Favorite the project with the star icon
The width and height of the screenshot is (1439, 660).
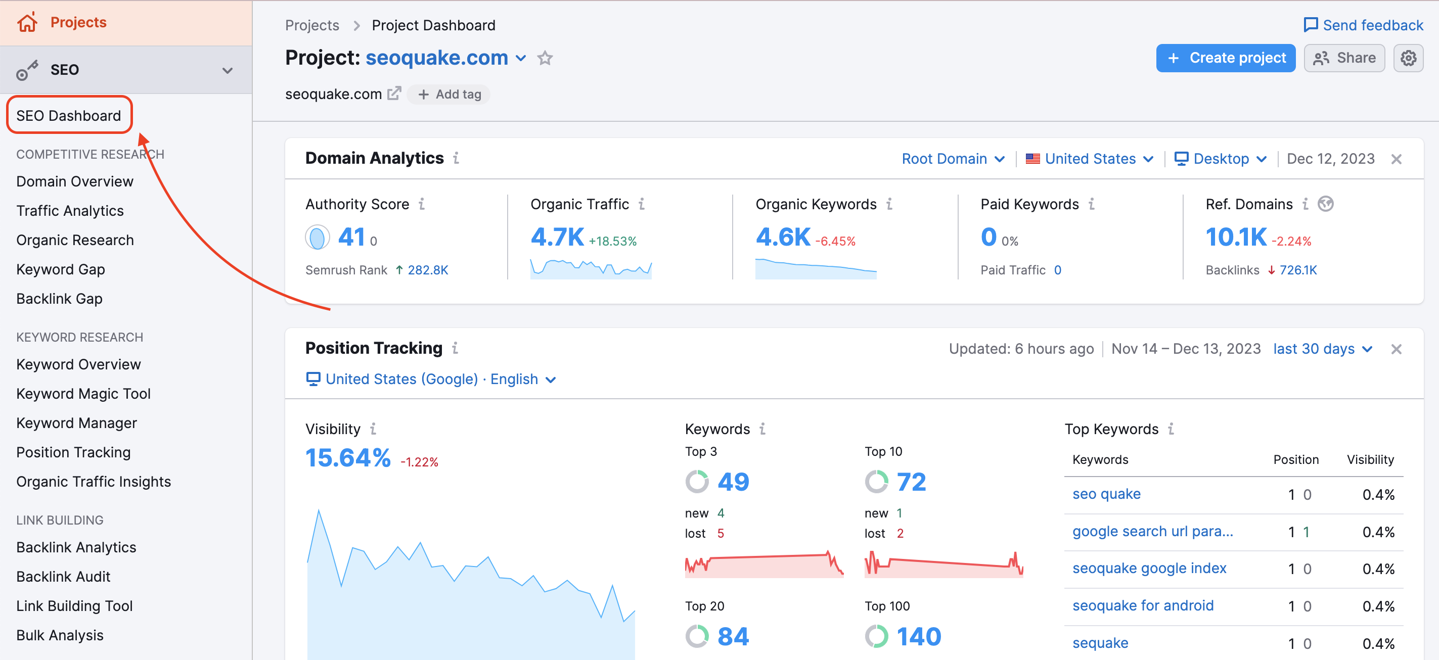545,58
